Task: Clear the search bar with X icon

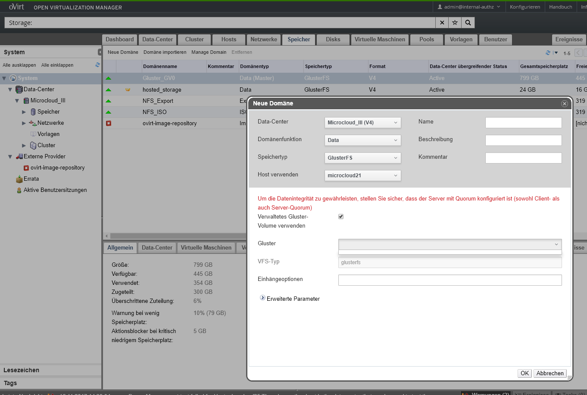Action: click(442, 23)
